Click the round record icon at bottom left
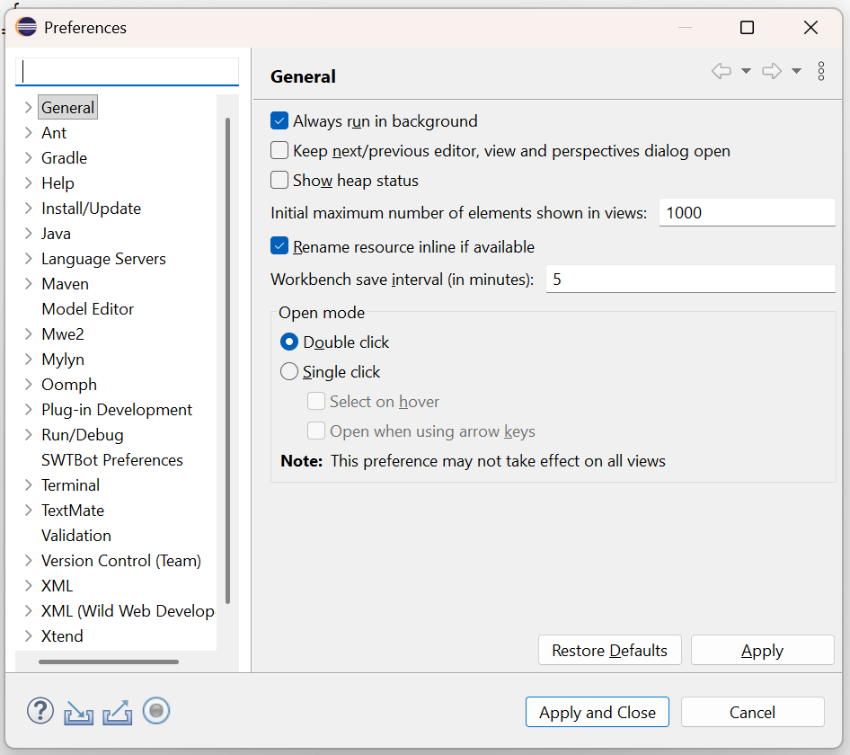Viewport: 850px width, 755px height. pyautogui.click(x=156, y=712)
